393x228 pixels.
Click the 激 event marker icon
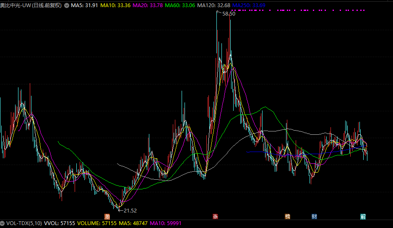108,216
